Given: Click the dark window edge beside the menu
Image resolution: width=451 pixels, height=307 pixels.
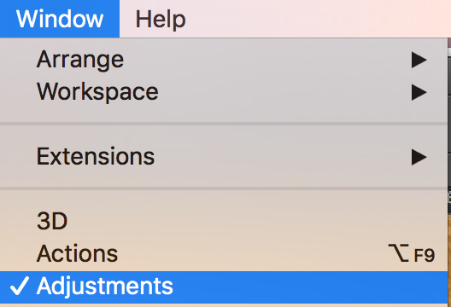Looking at the screenshot, I should point(449,130).
